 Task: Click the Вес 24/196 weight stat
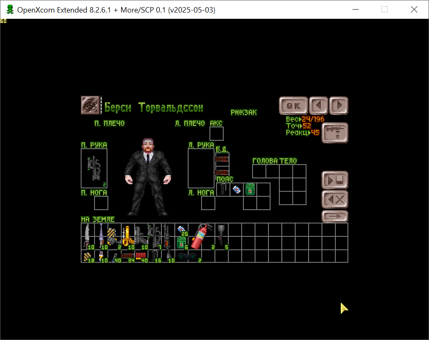[x=305, y=119]
